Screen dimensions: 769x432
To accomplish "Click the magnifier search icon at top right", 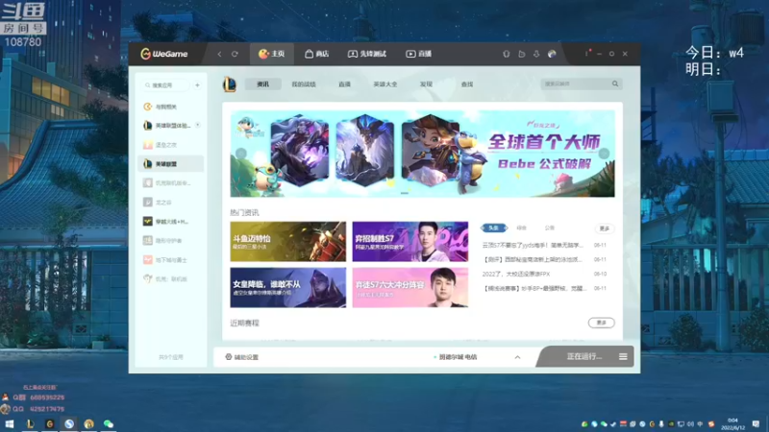I will point(615,84).
